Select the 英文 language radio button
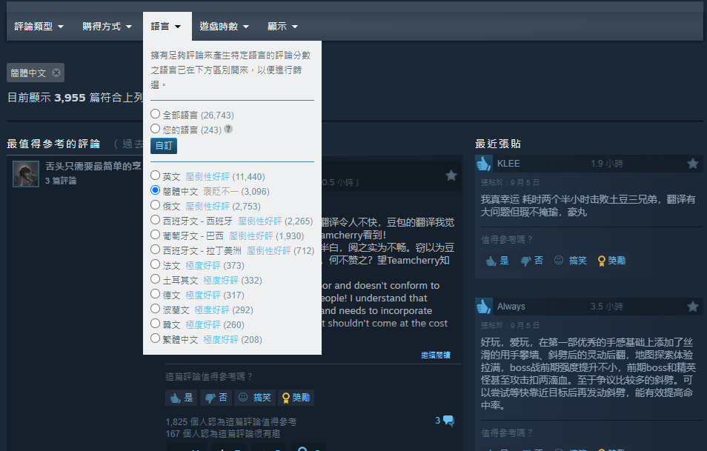 tap(156, 176)
